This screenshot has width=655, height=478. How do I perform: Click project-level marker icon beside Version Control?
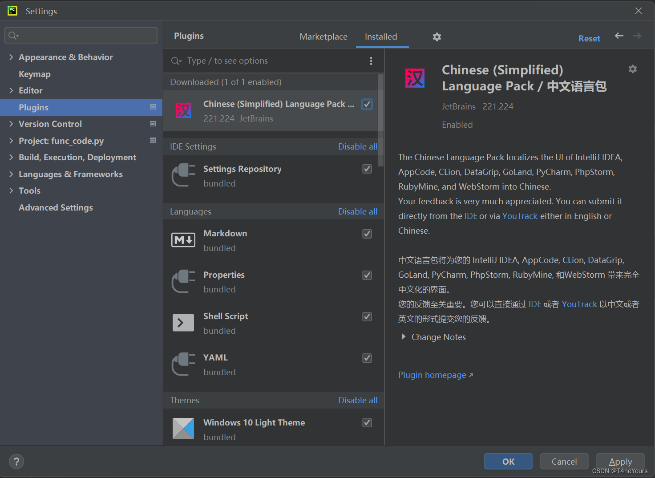click(153, 124)
